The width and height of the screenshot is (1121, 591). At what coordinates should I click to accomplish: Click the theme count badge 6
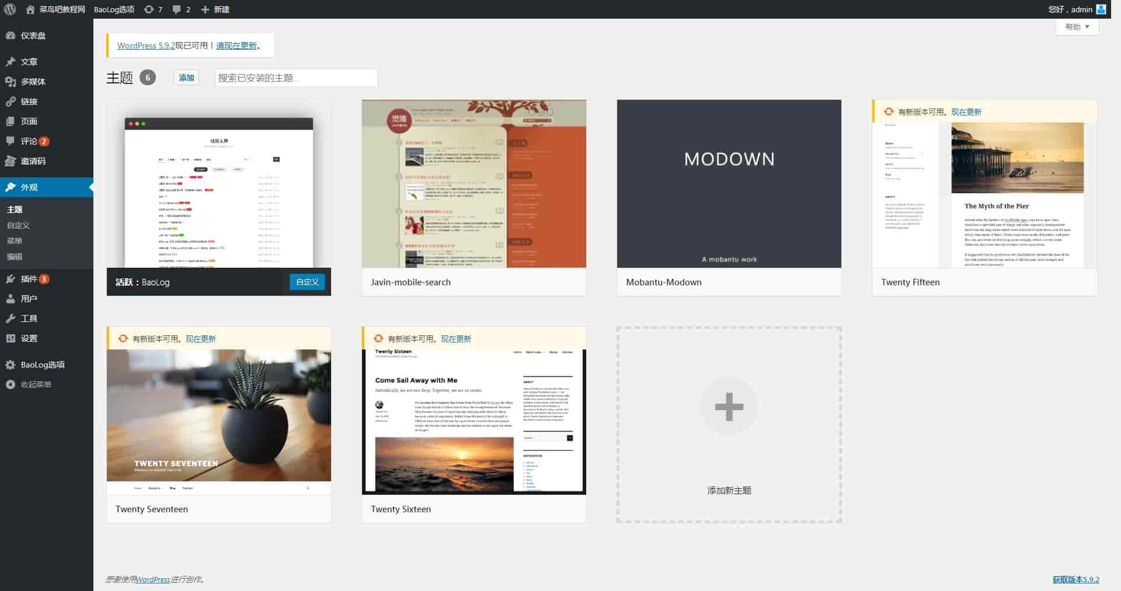coord(148,78)
